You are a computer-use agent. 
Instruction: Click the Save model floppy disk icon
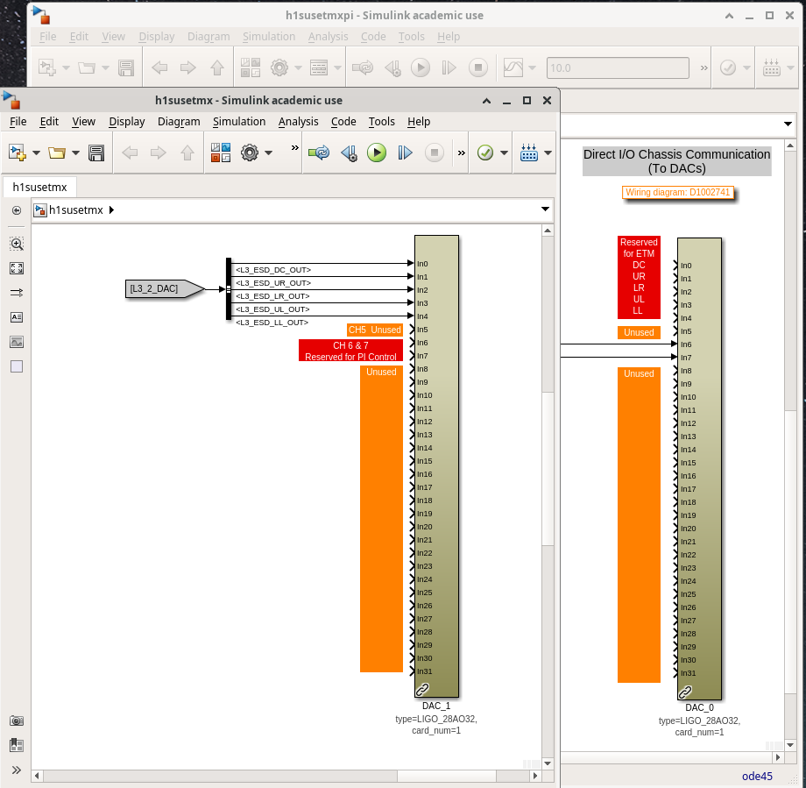click(96, 153)
